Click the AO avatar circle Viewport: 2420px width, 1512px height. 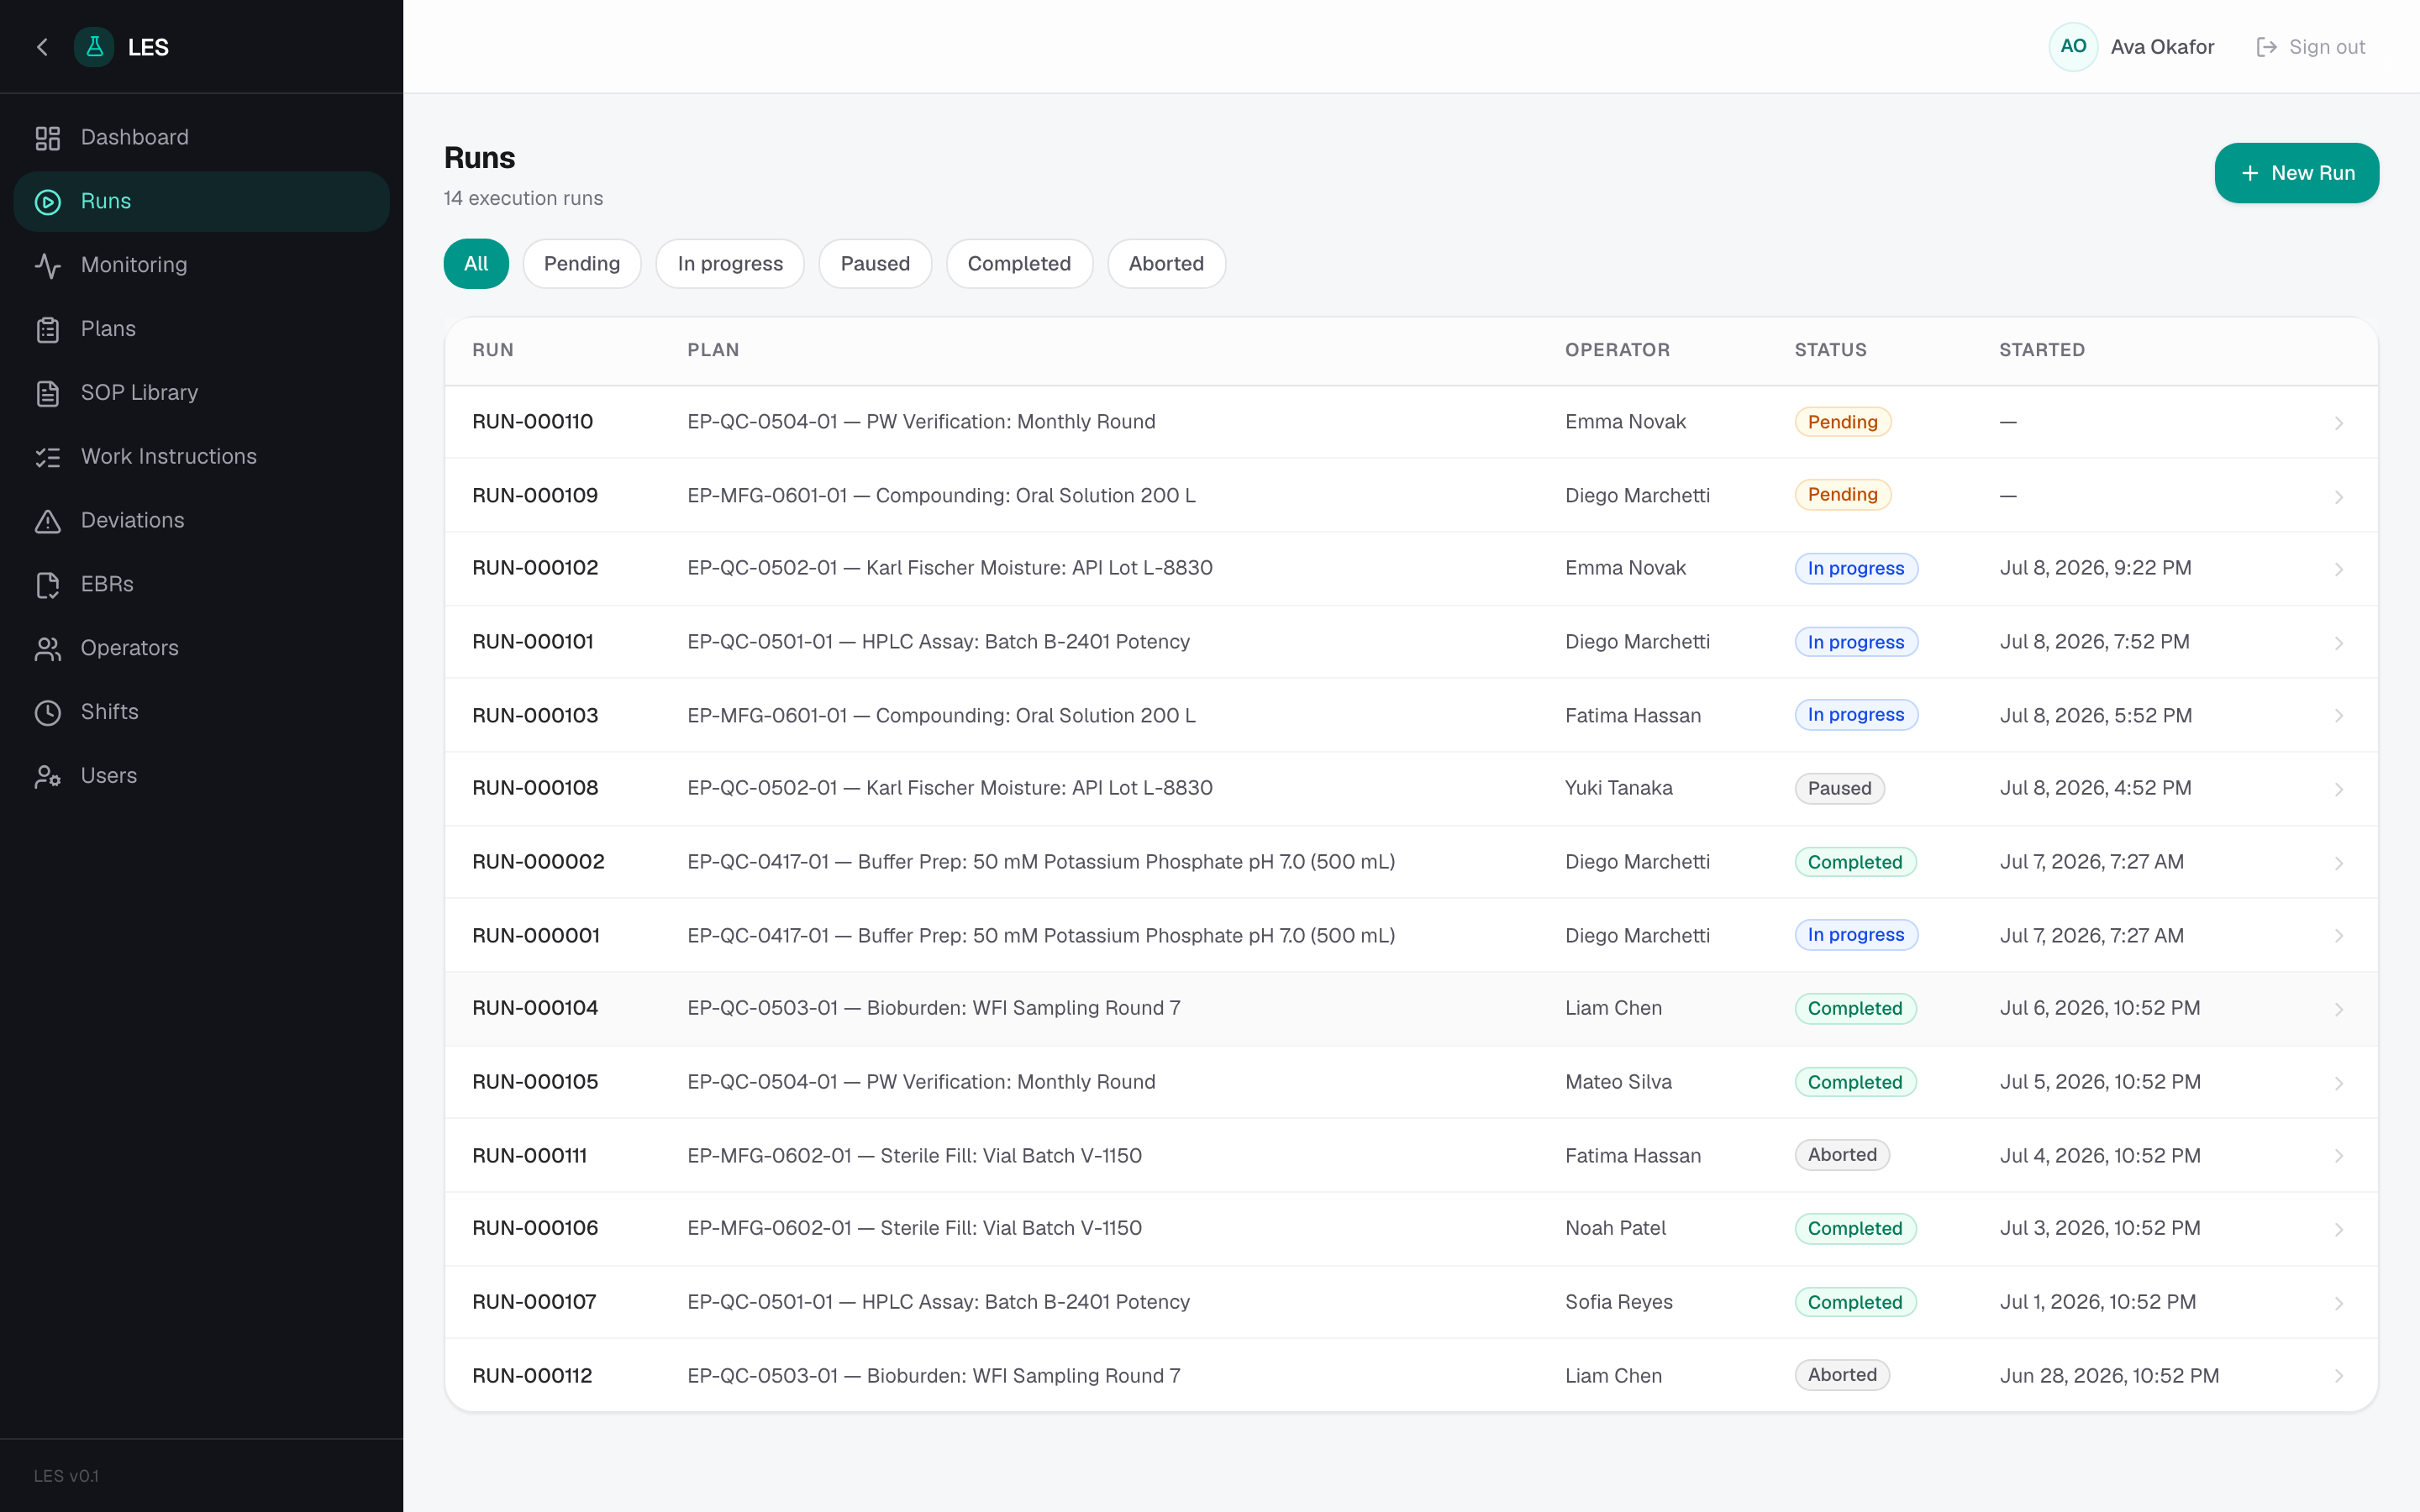click(2073, 47)
